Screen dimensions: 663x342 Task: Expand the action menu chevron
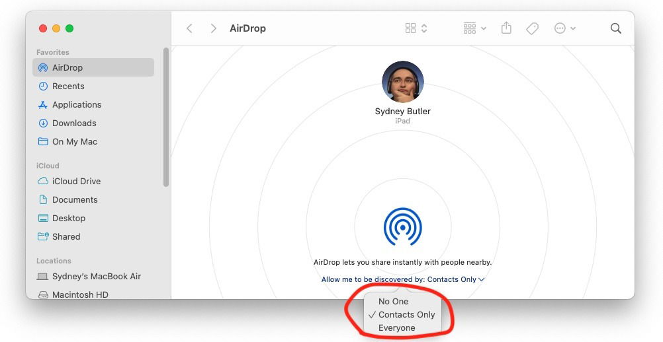573,28
